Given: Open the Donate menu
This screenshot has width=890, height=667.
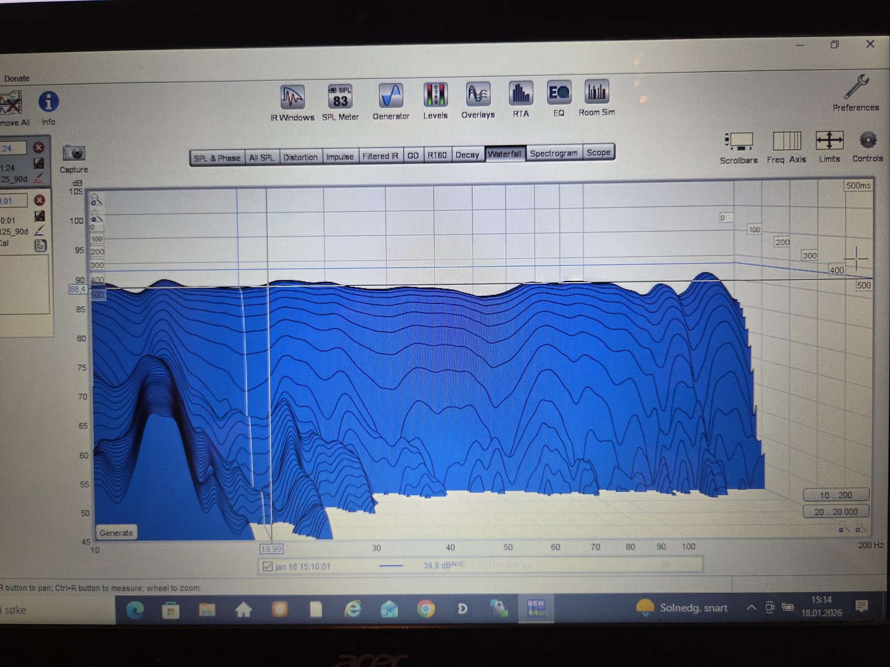Looking at the screenshot, I should (17, 78).
